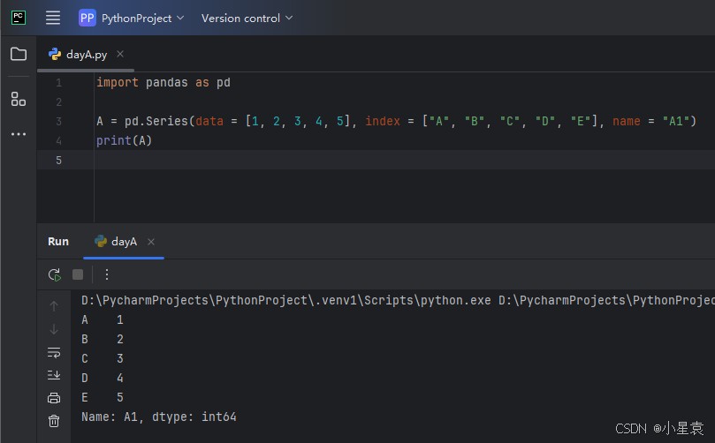Select the dayA run tab

[124, 242]
